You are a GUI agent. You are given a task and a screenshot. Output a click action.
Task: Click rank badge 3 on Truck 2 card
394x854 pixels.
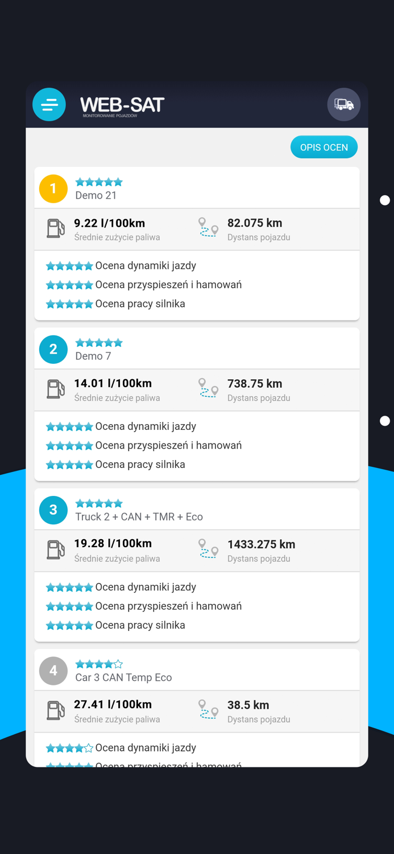tap(53, 510)
